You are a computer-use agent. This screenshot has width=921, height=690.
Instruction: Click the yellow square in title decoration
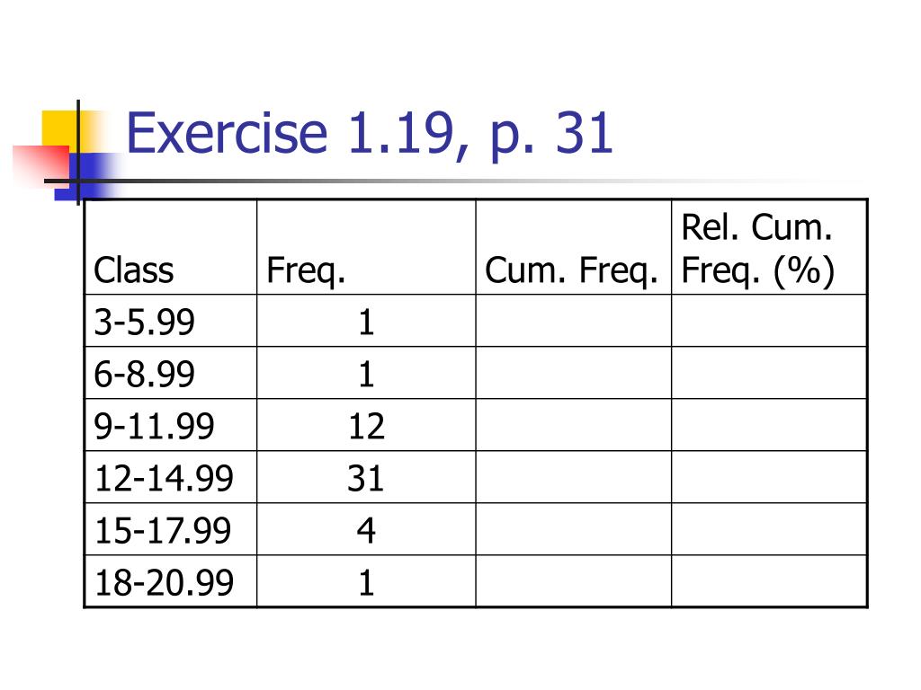point(60,128)
